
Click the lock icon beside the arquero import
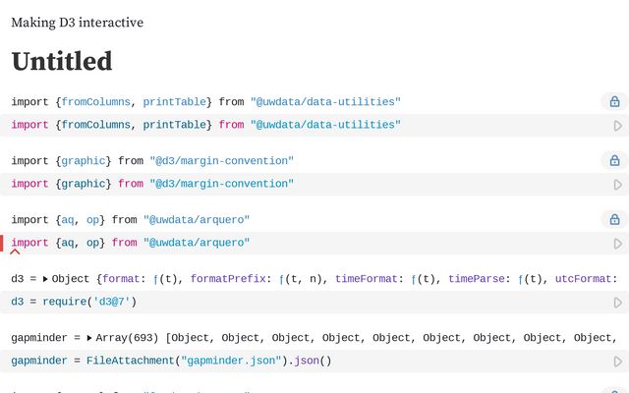click(614, 219)
